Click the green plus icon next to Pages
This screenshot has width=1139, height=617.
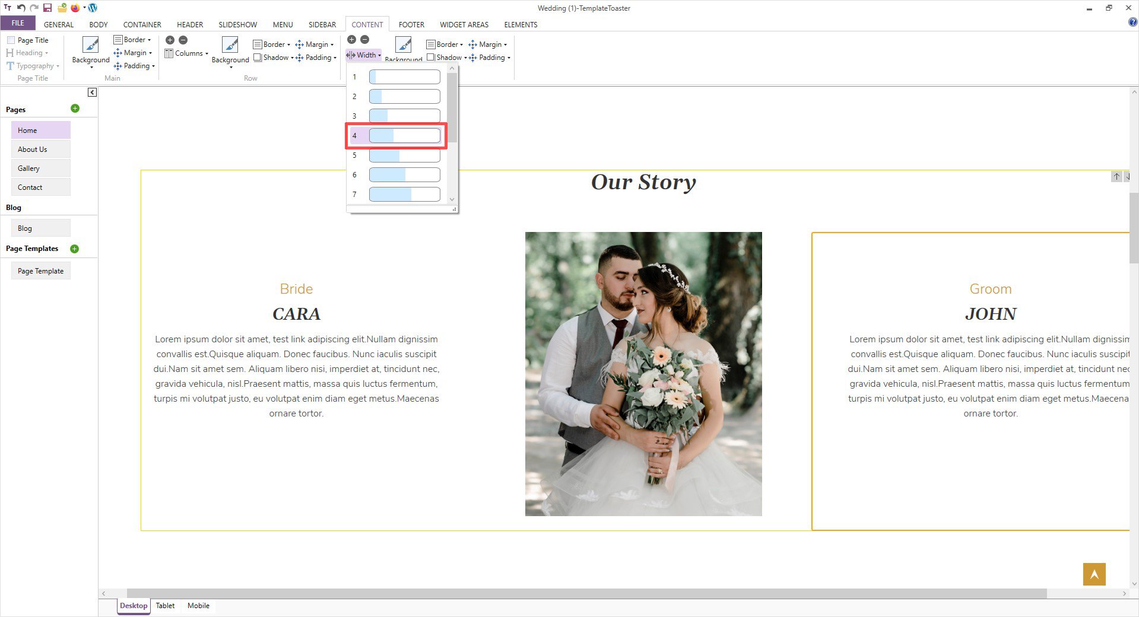coord(75,109)
